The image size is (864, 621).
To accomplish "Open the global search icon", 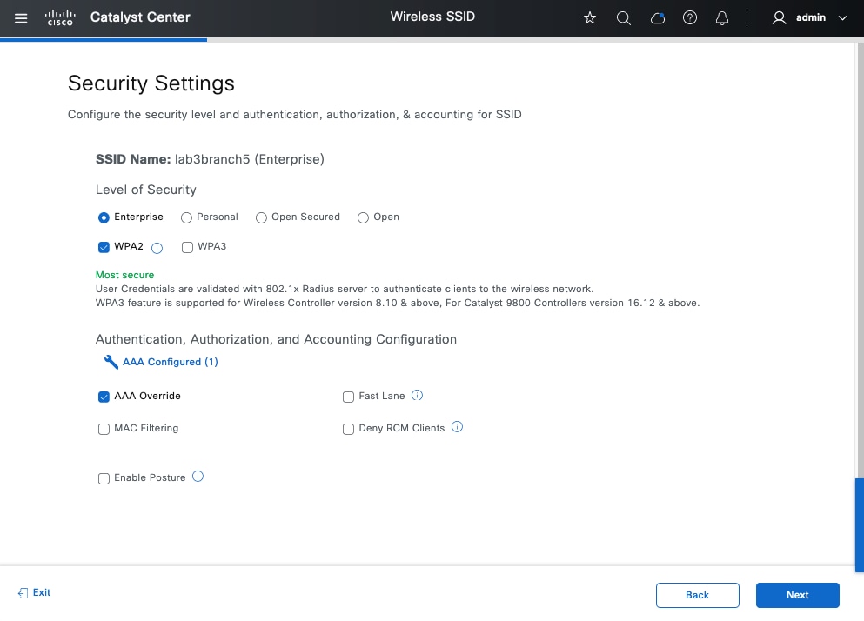I will 623,17.
